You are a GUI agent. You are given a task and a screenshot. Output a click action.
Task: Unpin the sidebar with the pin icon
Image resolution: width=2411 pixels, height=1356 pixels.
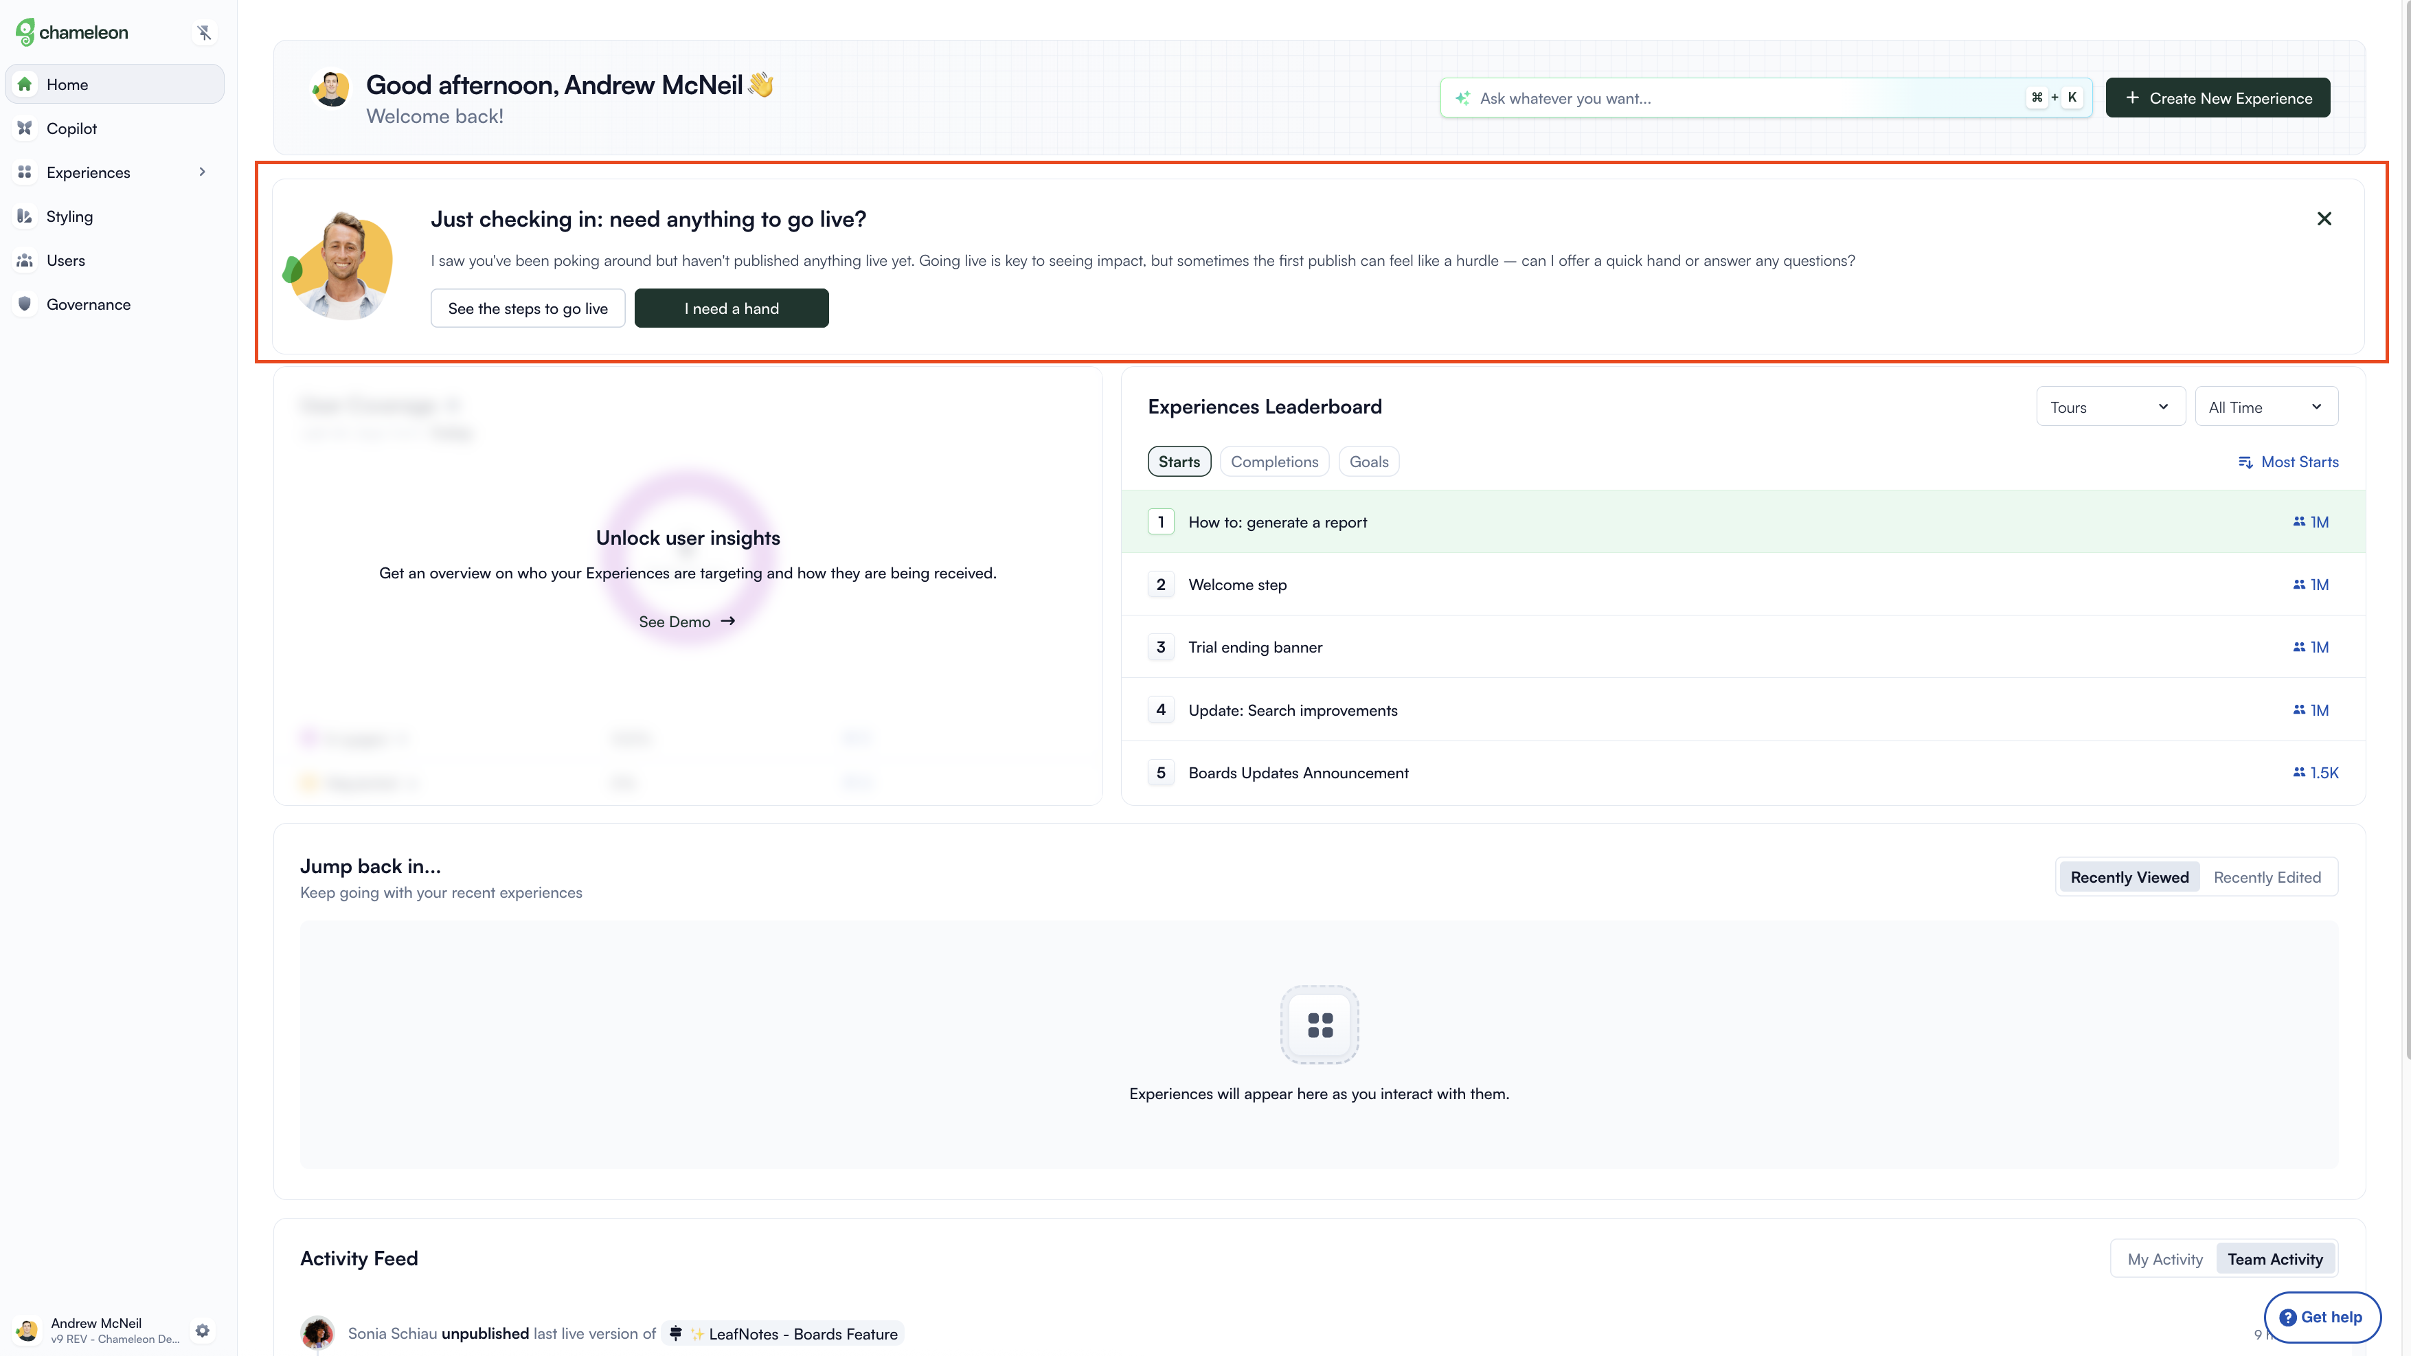[x=204, y=32]
